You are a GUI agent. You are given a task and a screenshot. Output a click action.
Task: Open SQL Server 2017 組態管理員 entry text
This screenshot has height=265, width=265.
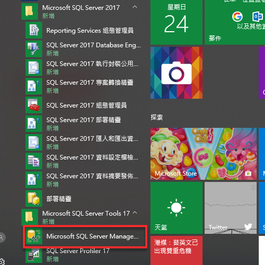click(86, 105)
